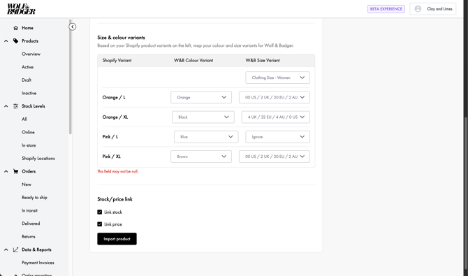Open Ready to ship orders
This screenshot has width=468, height=276.
34,198
